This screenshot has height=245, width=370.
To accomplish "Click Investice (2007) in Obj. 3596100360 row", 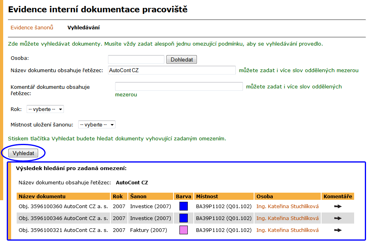I will tap(150, 207).
